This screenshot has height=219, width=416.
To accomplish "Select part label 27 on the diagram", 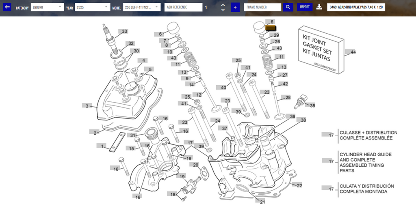I will click(283, 75).
